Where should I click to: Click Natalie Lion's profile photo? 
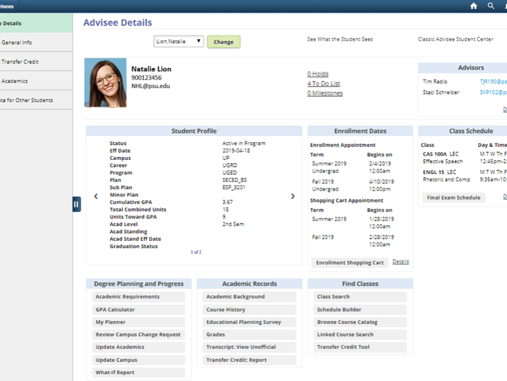tap(106, 82)
